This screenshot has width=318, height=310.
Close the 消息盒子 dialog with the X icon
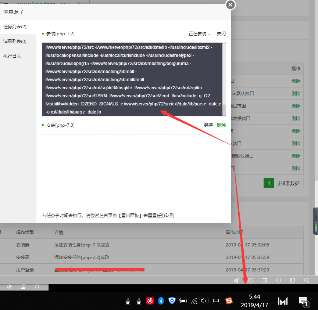click(231, 5)
